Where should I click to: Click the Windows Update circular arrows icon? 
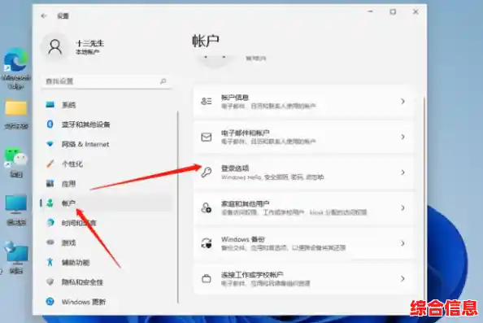[50, 301]
